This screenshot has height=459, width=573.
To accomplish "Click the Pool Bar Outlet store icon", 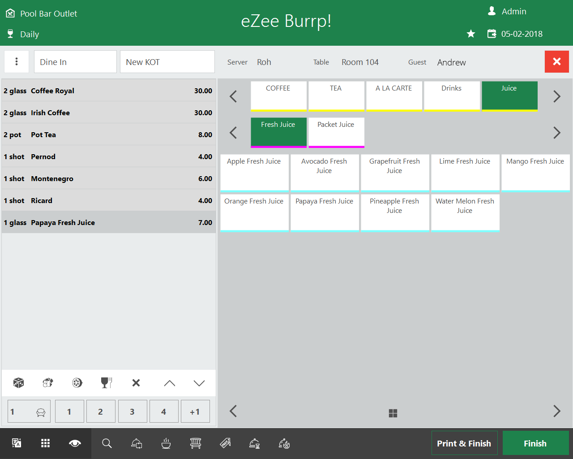I will (10, 14).
